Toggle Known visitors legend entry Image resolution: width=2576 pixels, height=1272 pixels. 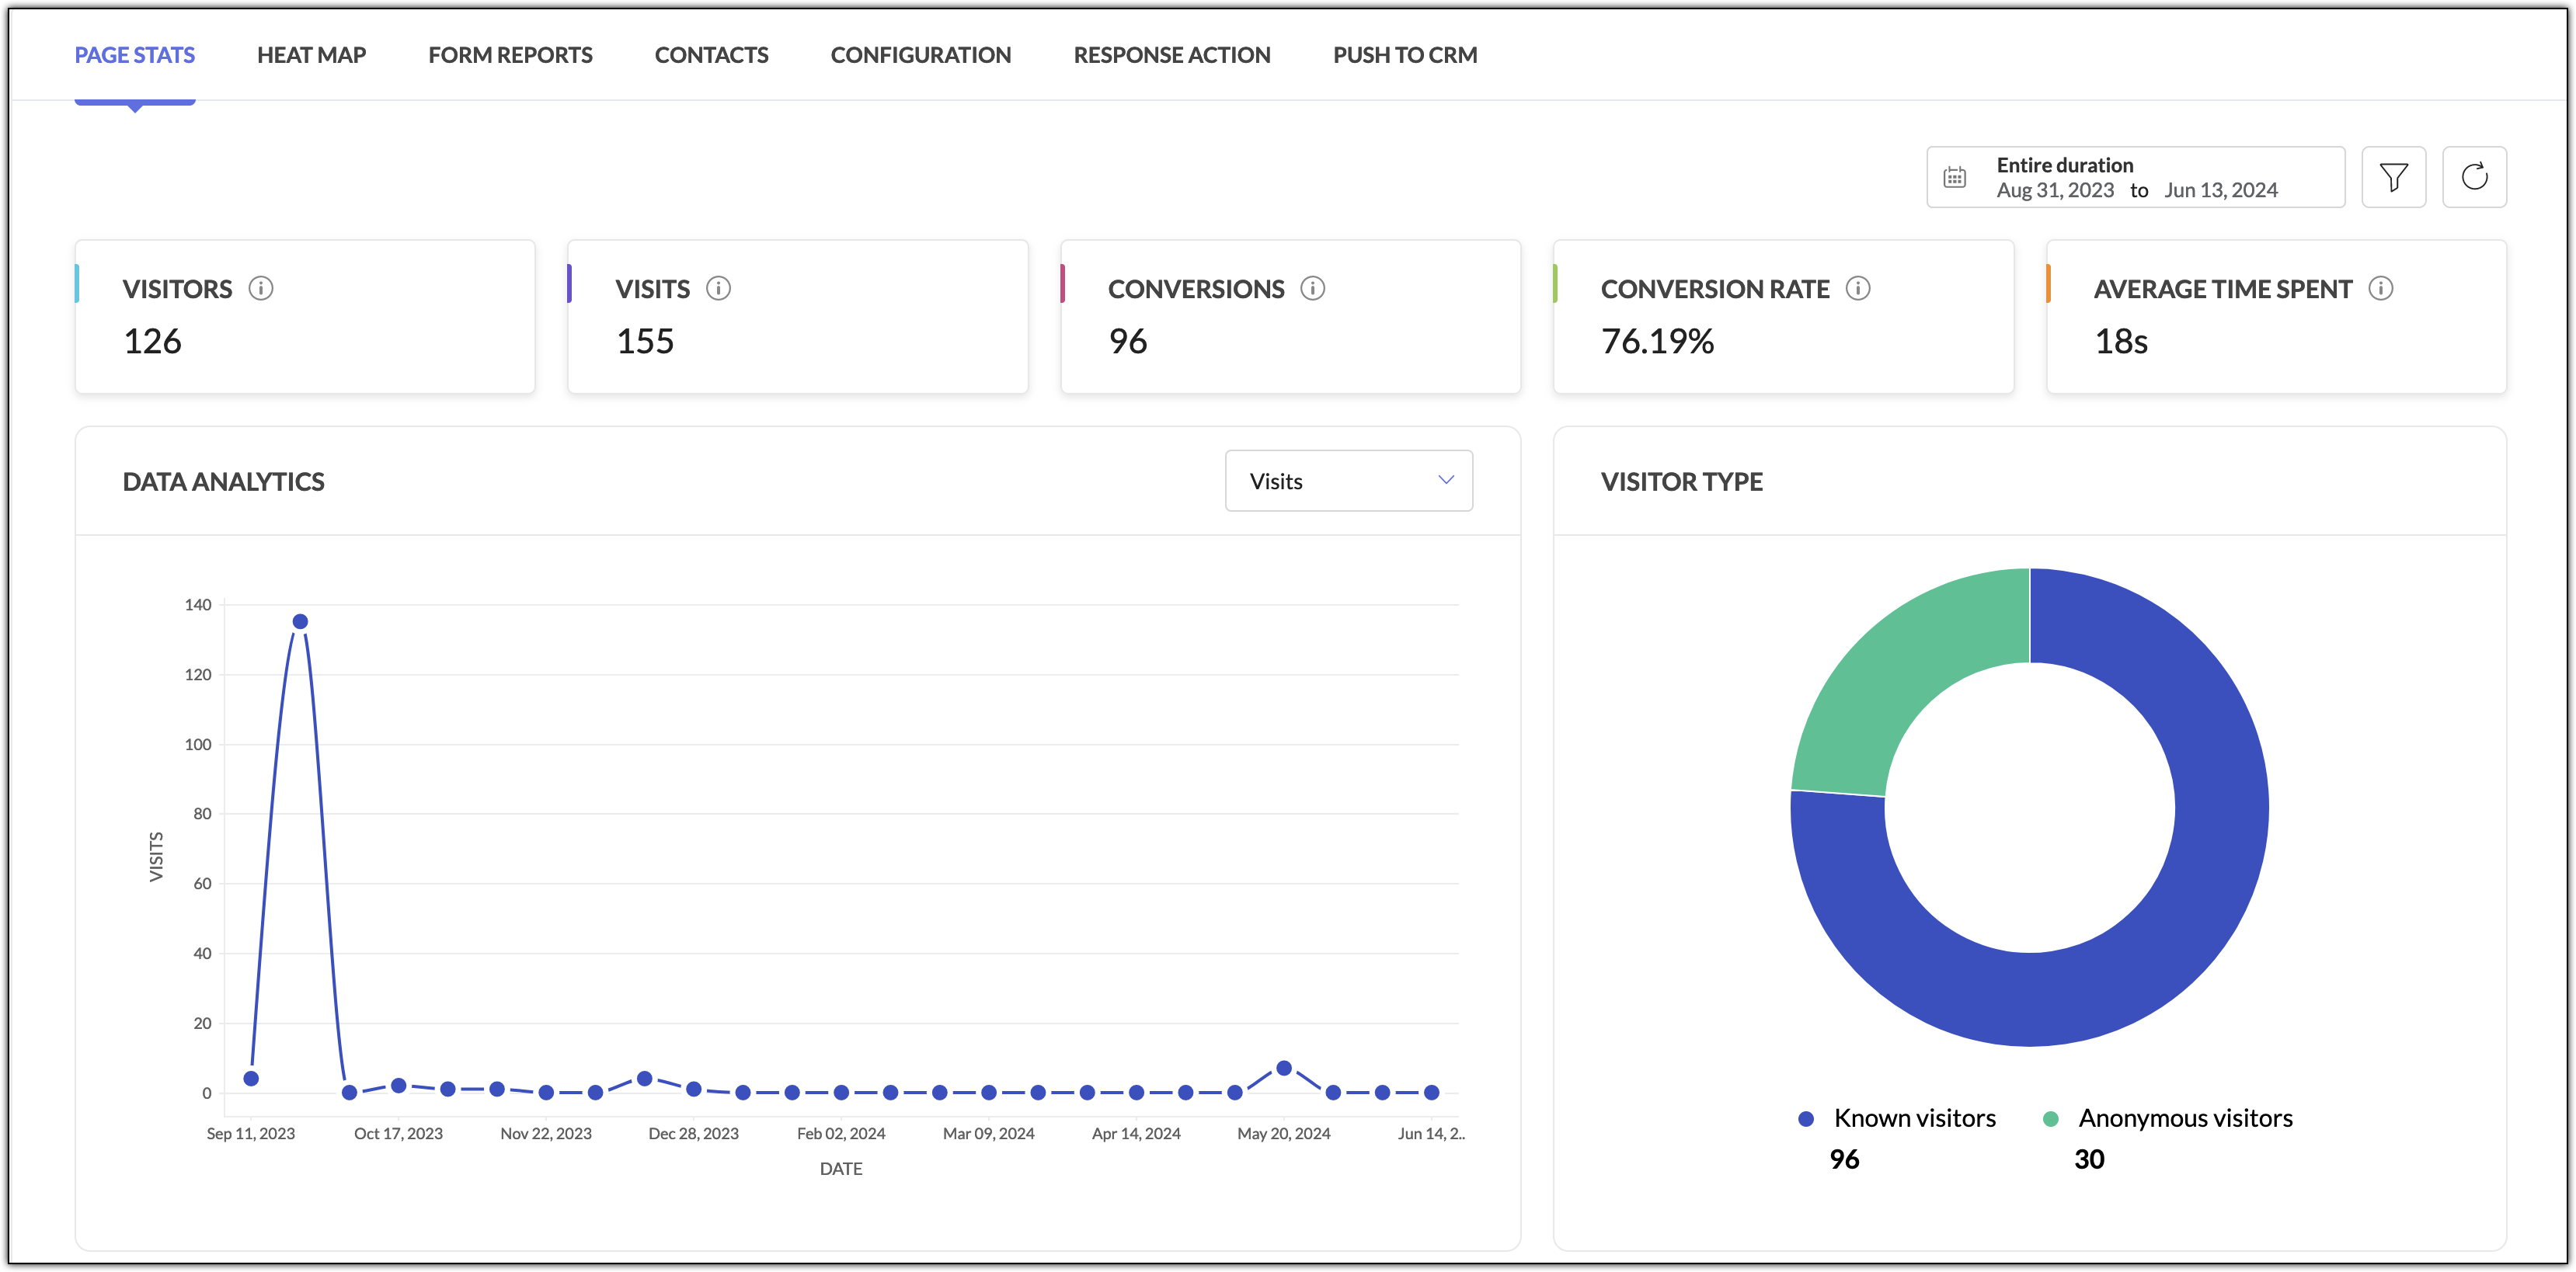[x=1896, y=1118]
